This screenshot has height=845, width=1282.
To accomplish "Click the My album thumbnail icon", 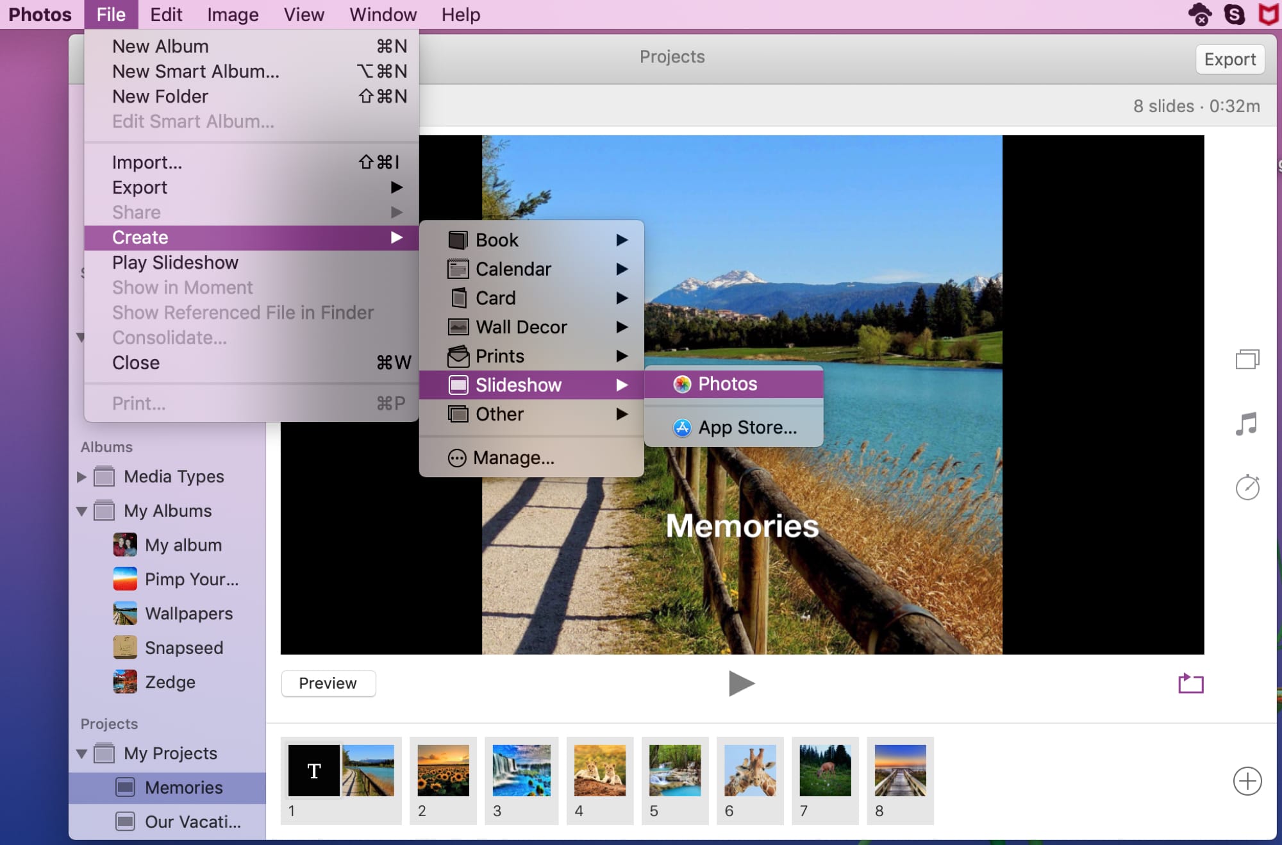I will pyautogui.click(x=125, y=545).
